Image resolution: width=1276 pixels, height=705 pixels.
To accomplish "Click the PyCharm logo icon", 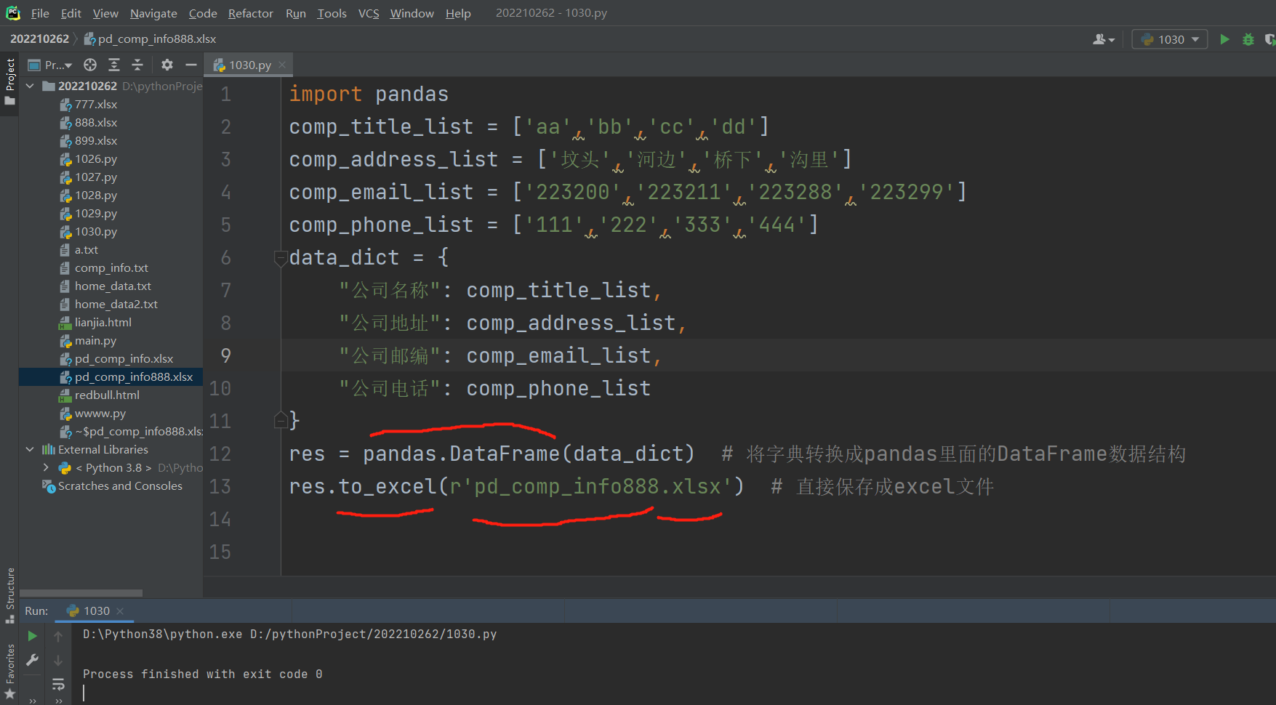I will (x=13, y=13).
